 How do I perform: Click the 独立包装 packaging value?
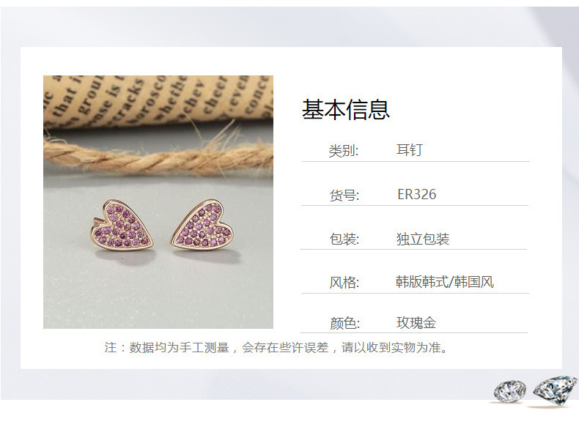coord(423,239)
